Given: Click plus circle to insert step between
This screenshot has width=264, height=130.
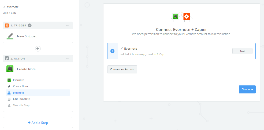Looking at the screenshot, I should tap(38, 49).
